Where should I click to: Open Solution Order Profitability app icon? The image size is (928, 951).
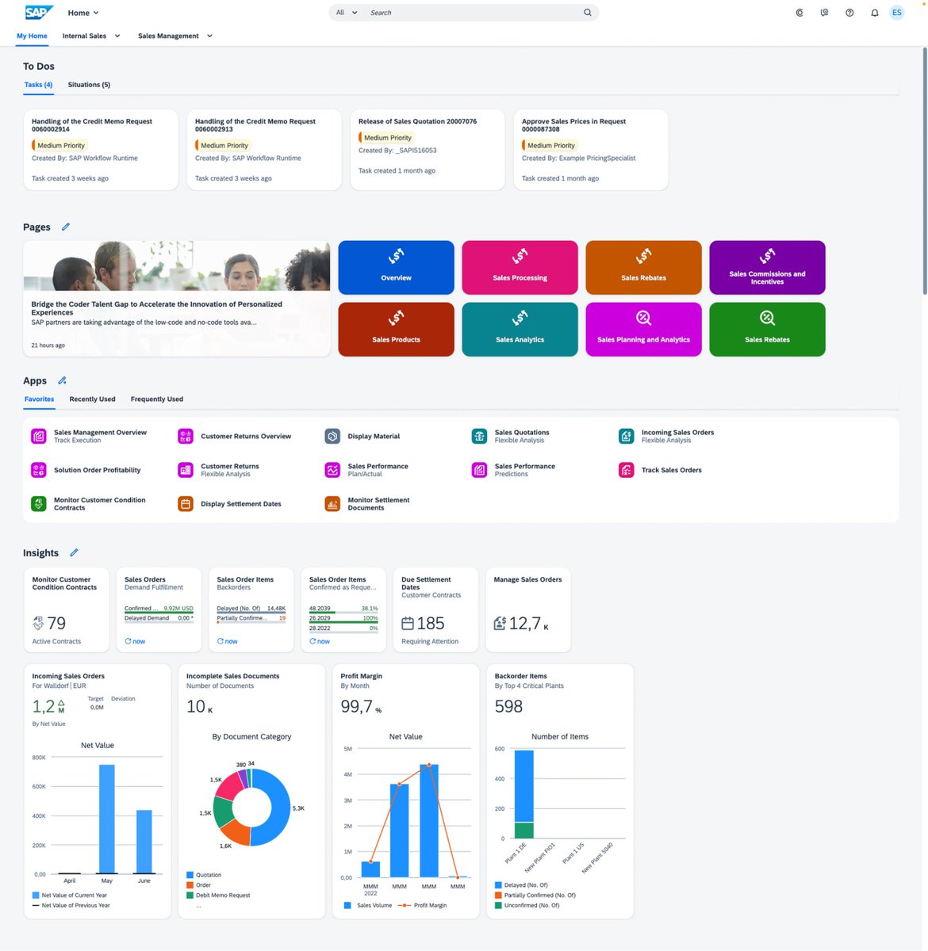[x=38, y=470]
